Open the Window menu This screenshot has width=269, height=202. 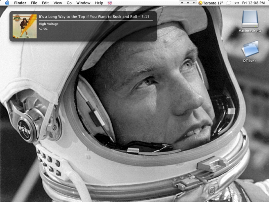(x=83, y=3)
